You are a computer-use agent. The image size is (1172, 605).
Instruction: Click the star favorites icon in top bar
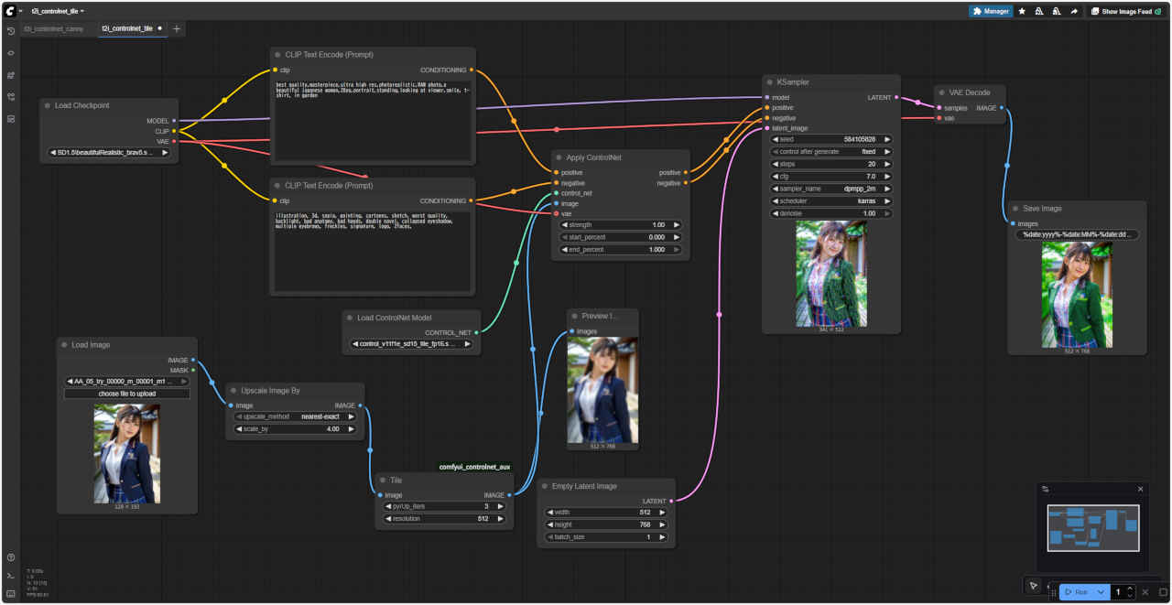tap(1022, 11)
